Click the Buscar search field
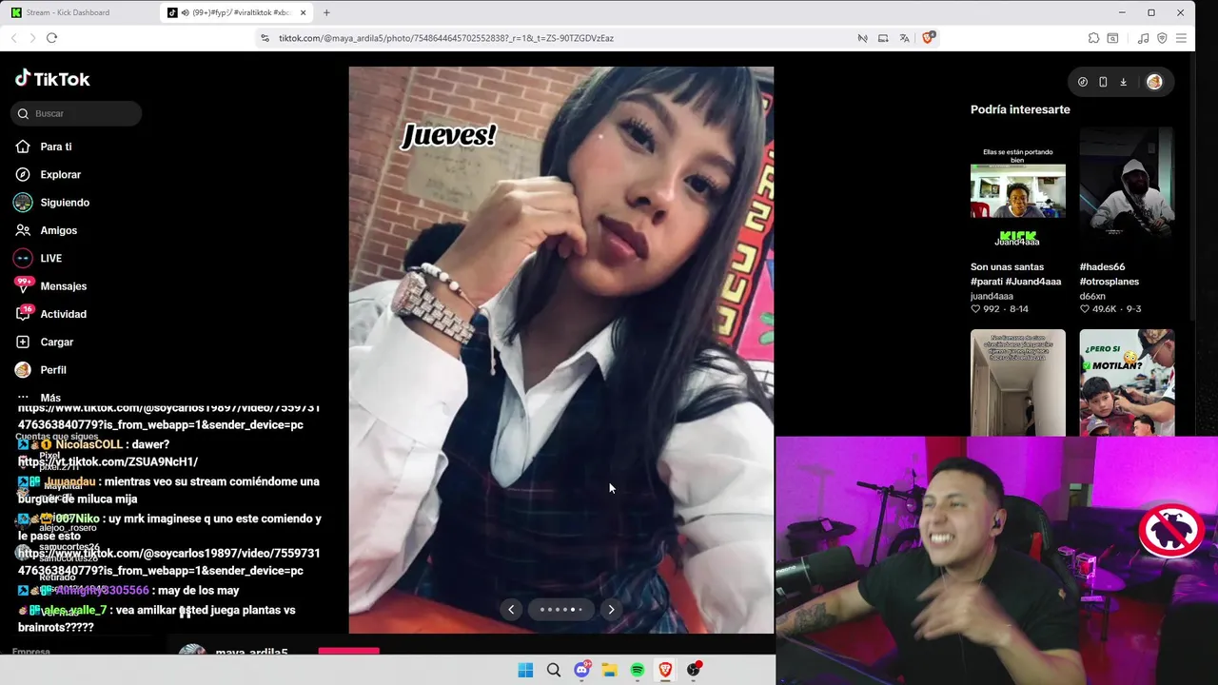Viewport: 1218px width, 685px height. 76,113
